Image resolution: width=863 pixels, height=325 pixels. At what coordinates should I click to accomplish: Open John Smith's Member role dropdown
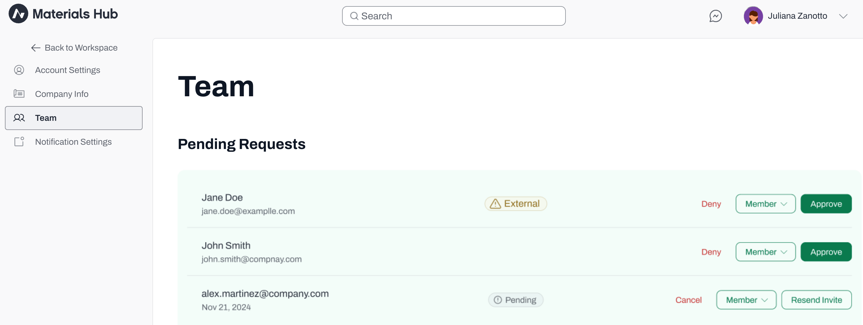765,252
